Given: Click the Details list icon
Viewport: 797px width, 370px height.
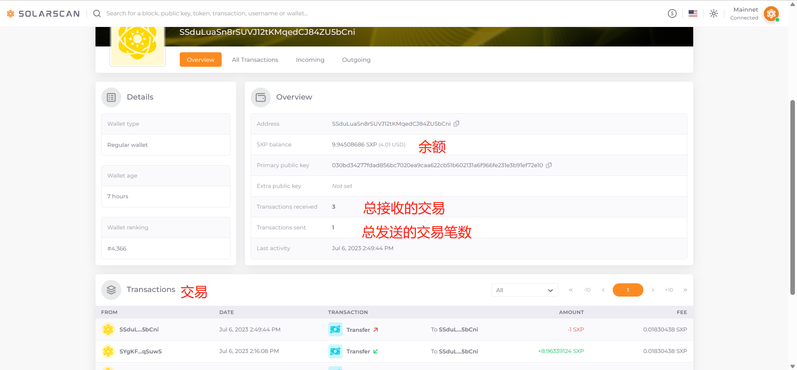Looking at the screenshot, I should point(111,97).
